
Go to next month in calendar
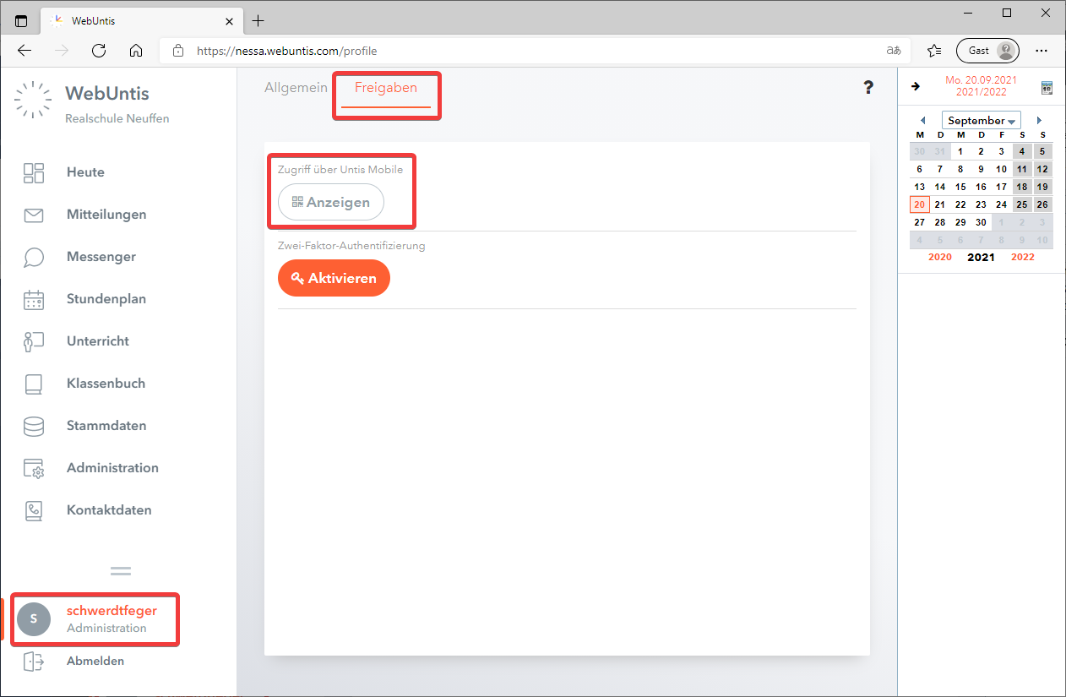[x=1039, y=121]
